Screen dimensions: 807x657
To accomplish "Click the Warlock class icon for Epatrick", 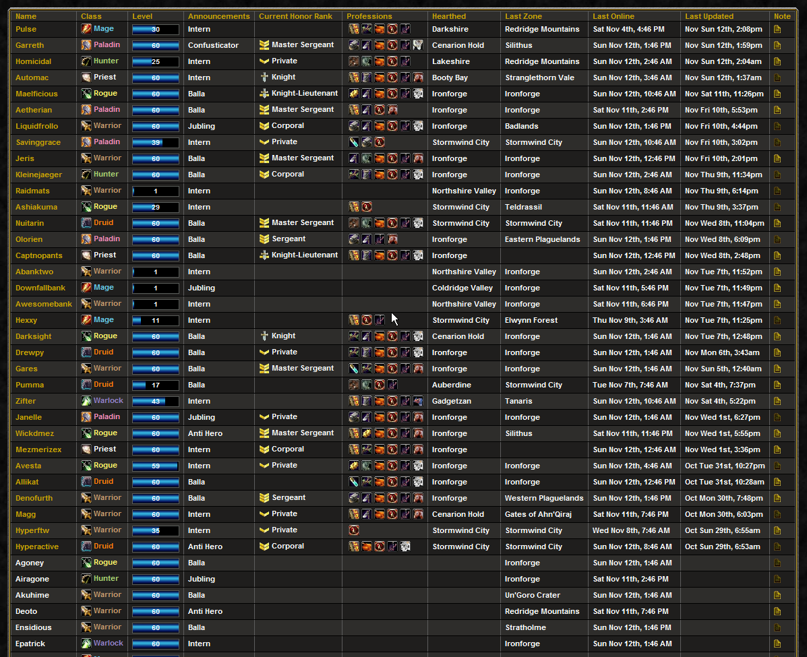I will (86, 643).
